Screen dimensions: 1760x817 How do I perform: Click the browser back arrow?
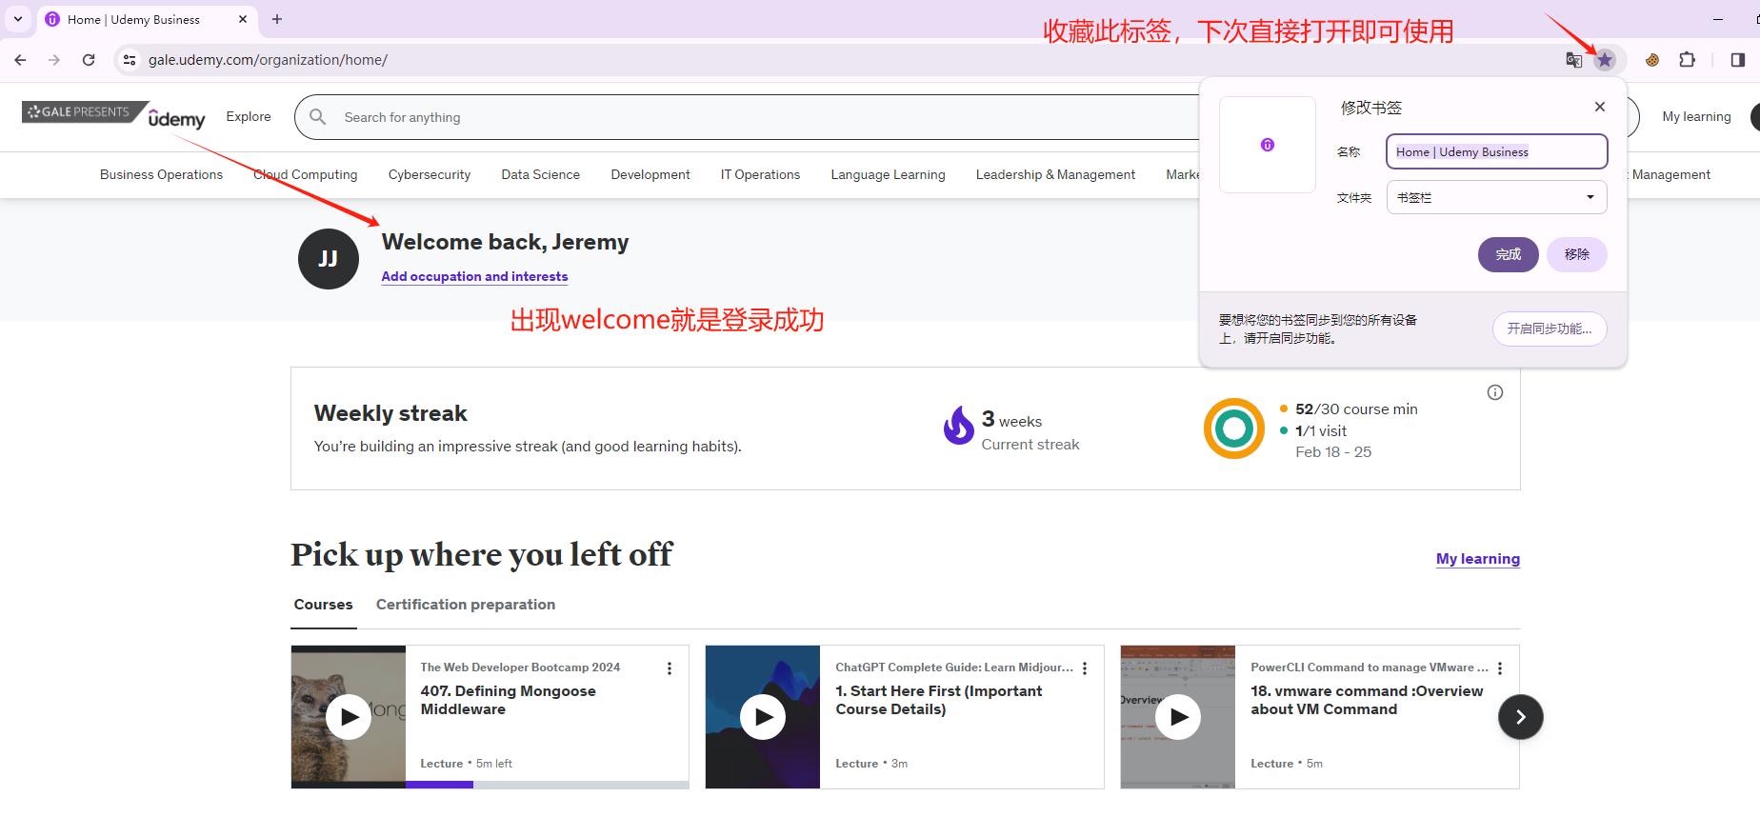[20, 59]
